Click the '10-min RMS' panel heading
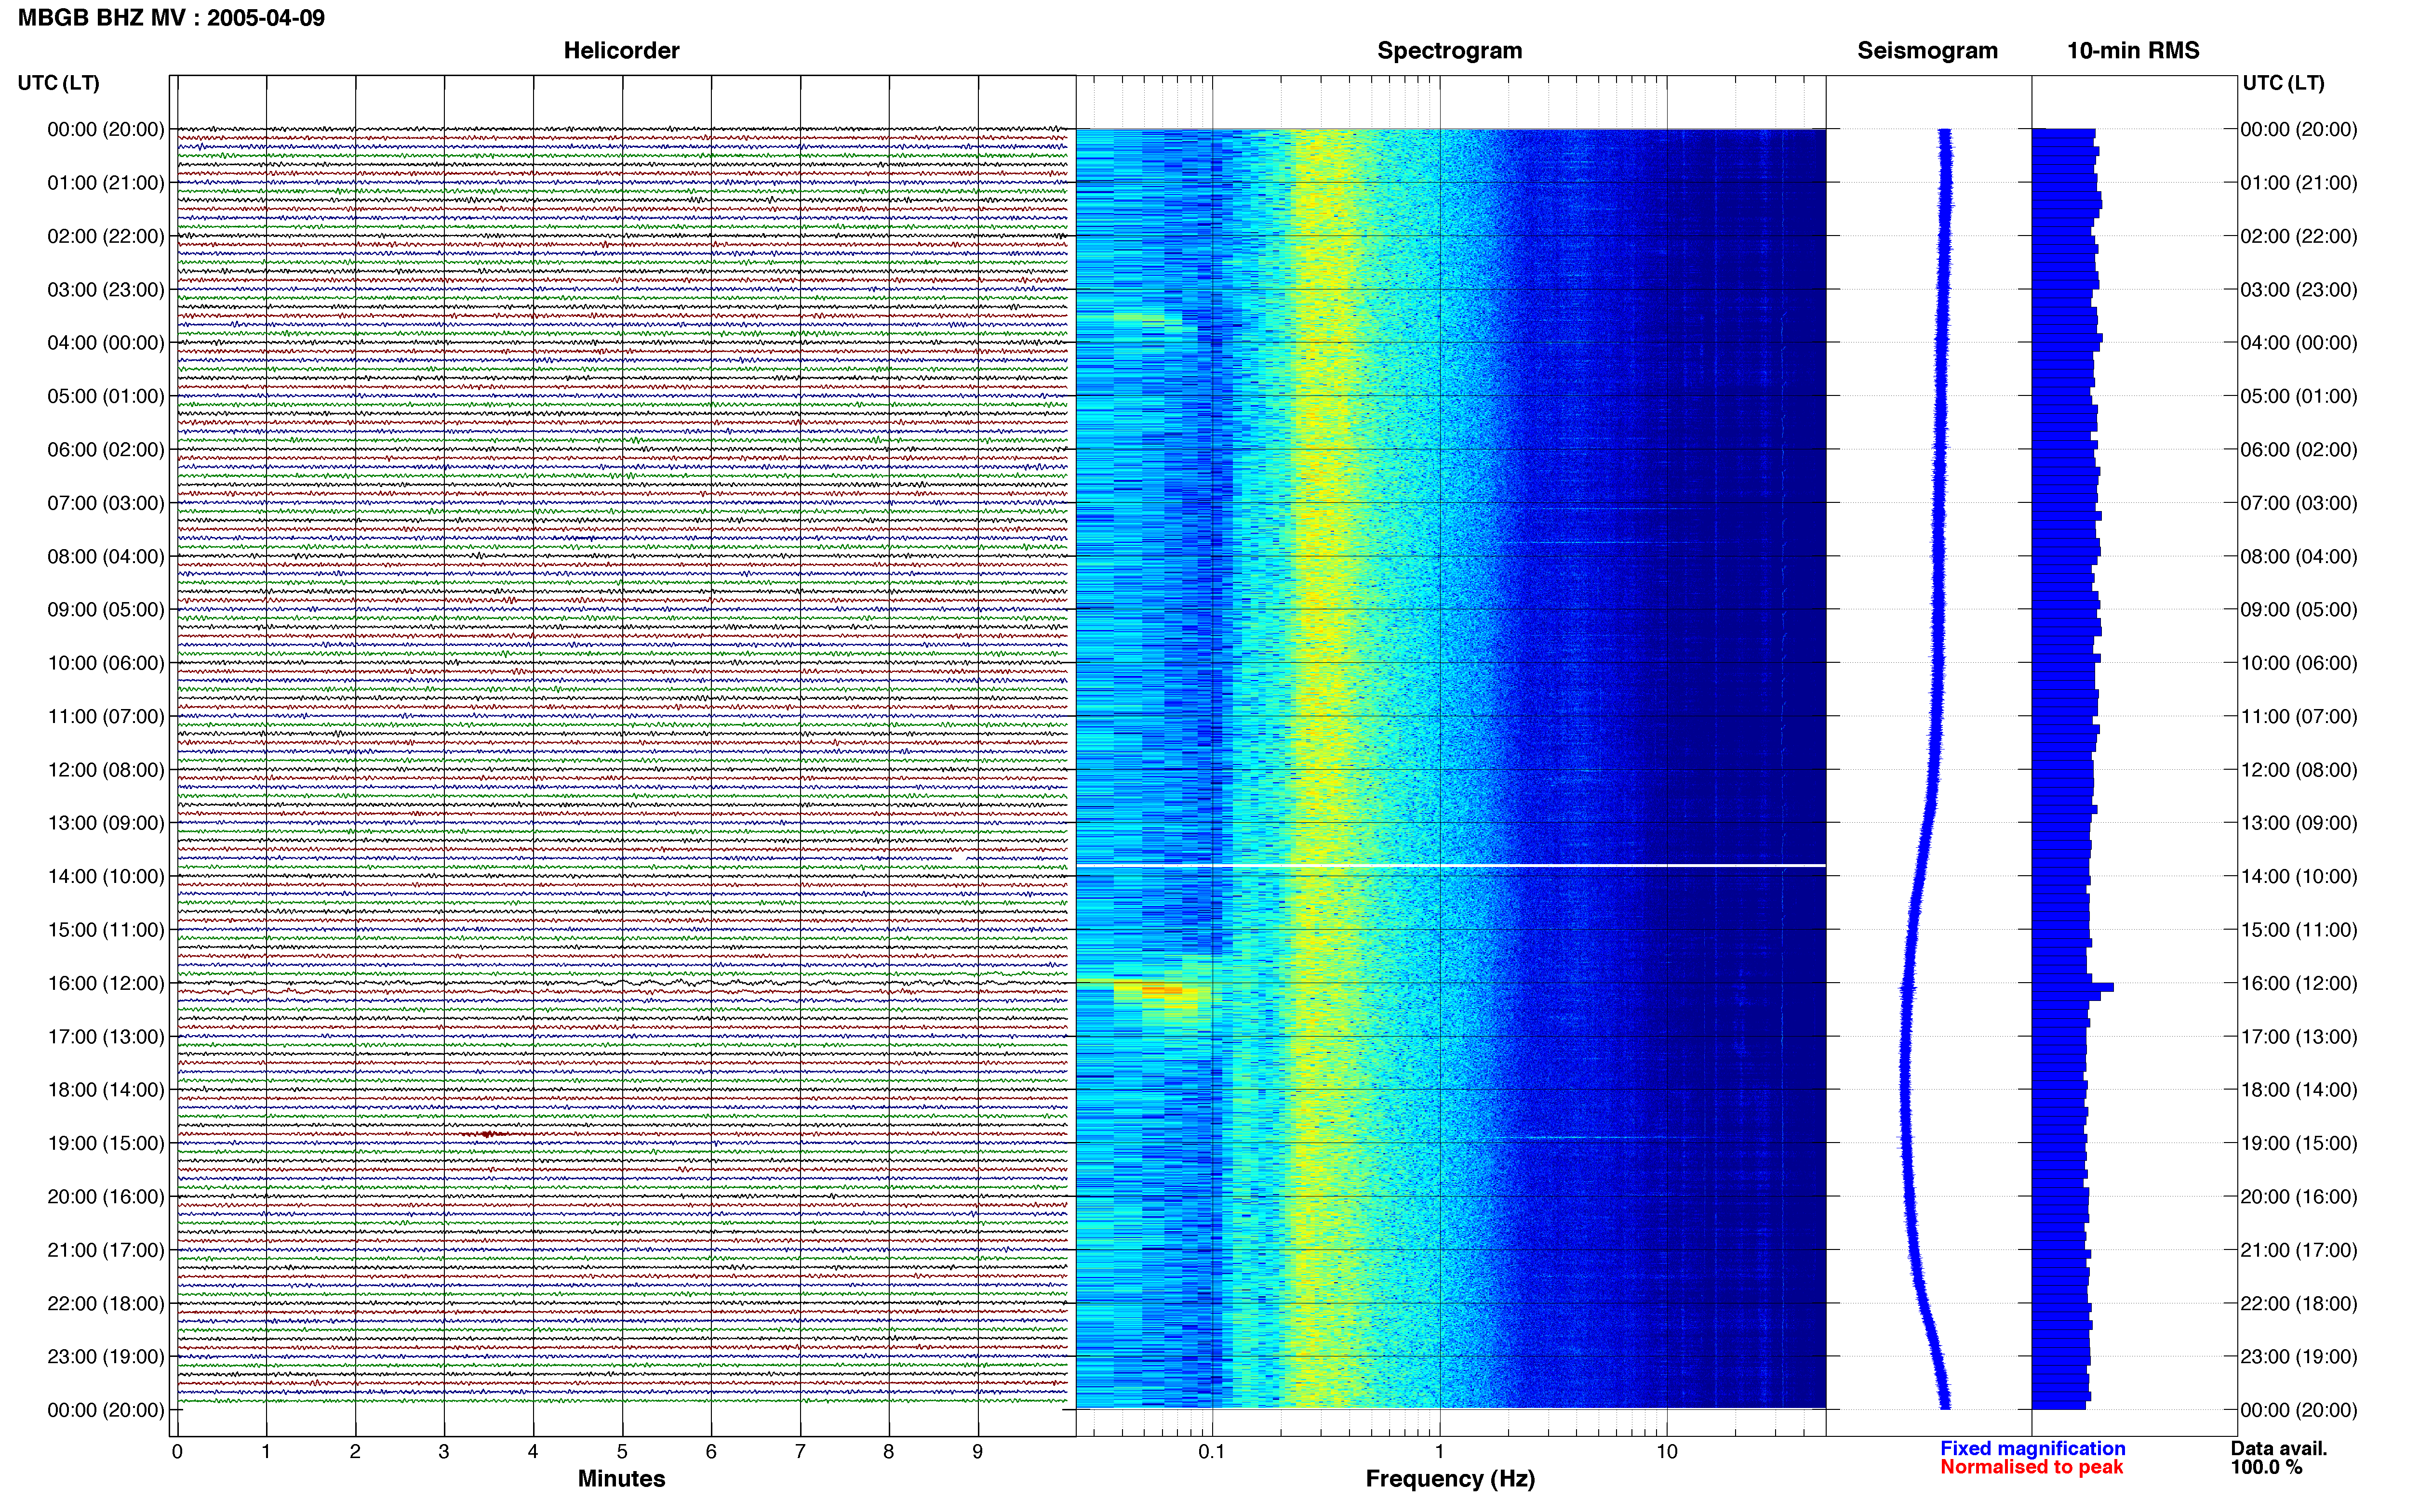Image resolution: width=2419 pixels, height=1512 pixels. pos(2133,51)
